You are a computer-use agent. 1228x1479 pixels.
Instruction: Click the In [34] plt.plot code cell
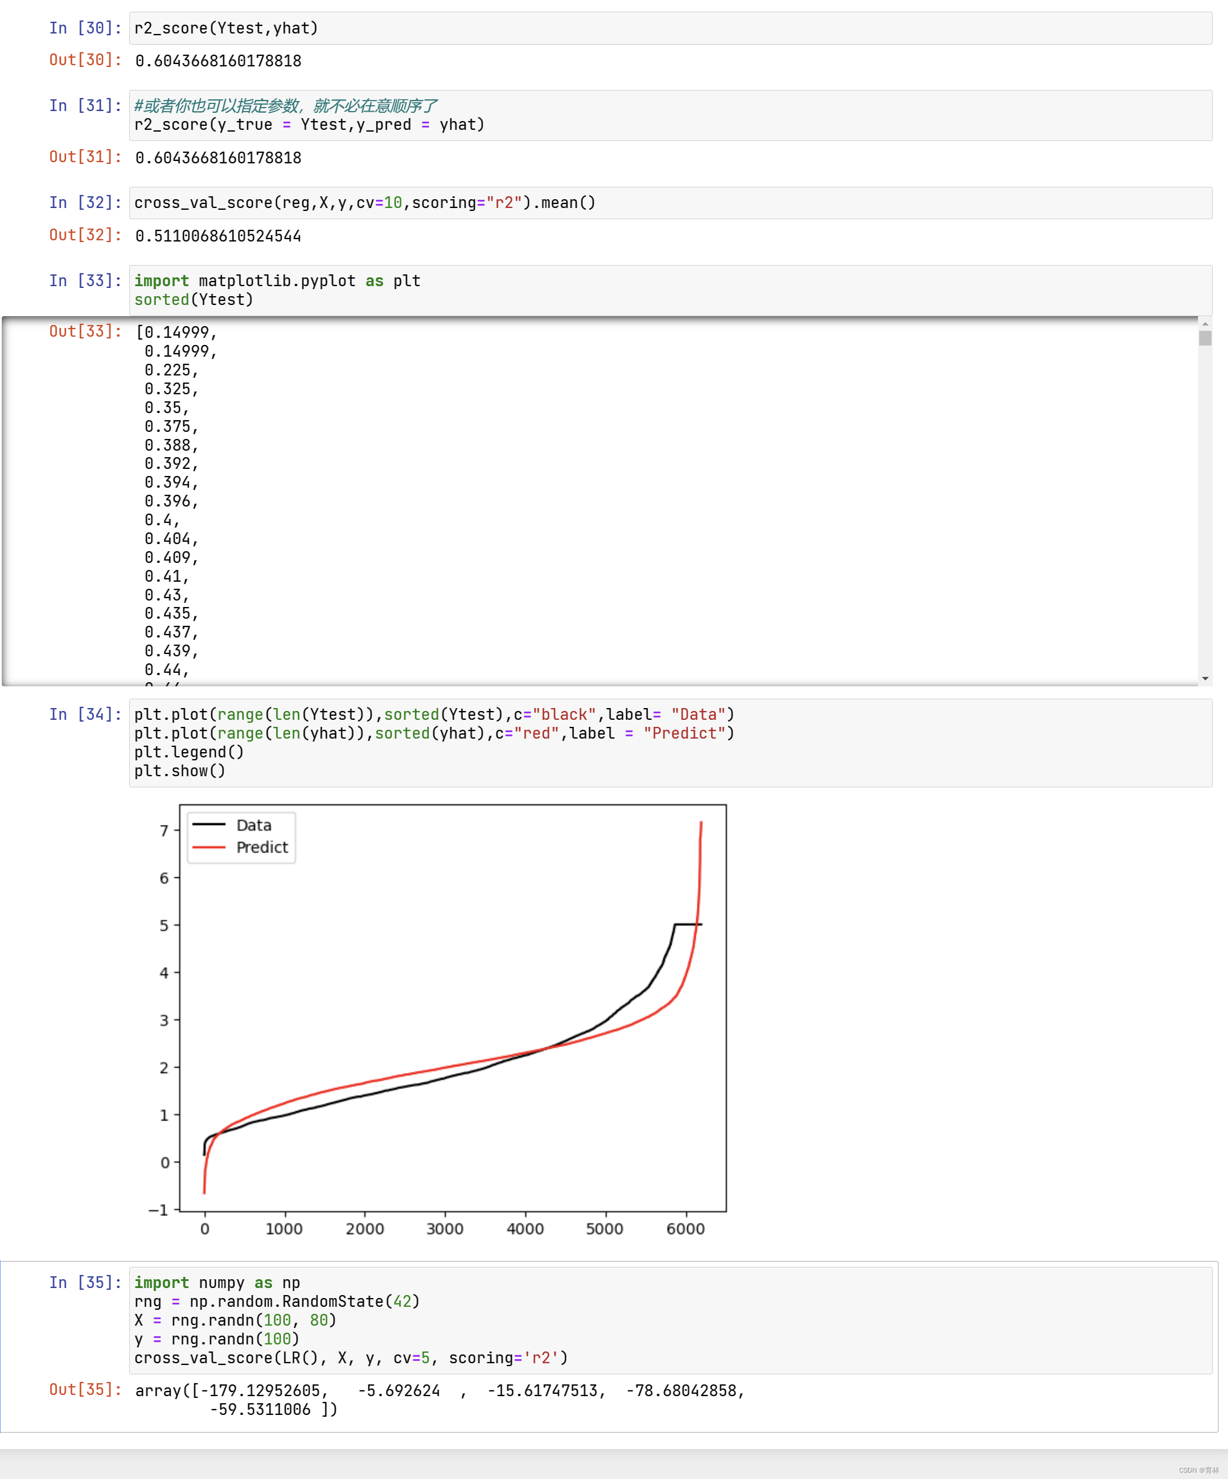670,743
